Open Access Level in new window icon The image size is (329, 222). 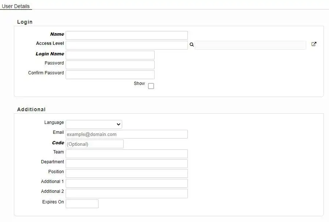pyautogui.click(x=314, y=44)
